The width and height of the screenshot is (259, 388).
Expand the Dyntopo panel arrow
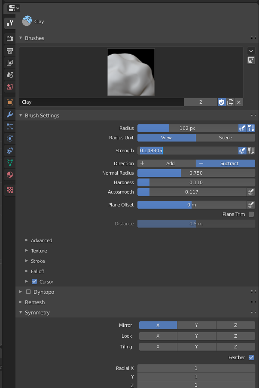click(x=21, y=292)
